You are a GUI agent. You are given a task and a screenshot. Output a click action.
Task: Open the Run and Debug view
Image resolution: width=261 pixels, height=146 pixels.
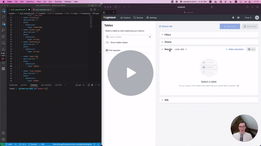(x=3, y=30)
